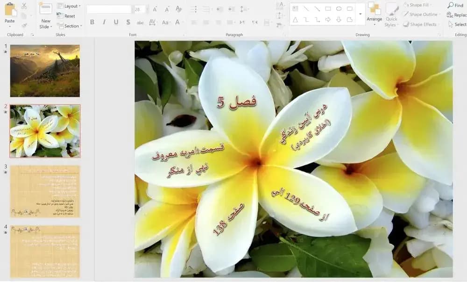Image resolution: width=467 pixels, height=282 pixels.
Task: Click the صفحه 138 text on slide
Action: click(x=229, y=219)
